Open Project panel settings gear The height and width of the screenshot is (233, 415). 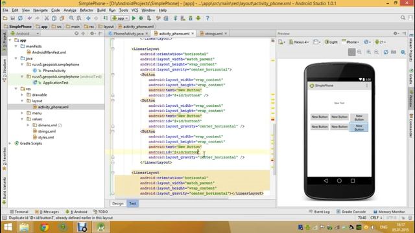coord(92,34)
